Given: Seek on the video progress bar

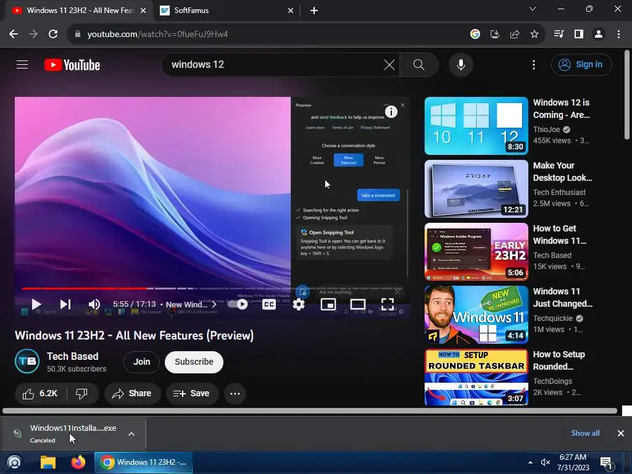Looking at the screenshot, I should (x=212, y=289).
